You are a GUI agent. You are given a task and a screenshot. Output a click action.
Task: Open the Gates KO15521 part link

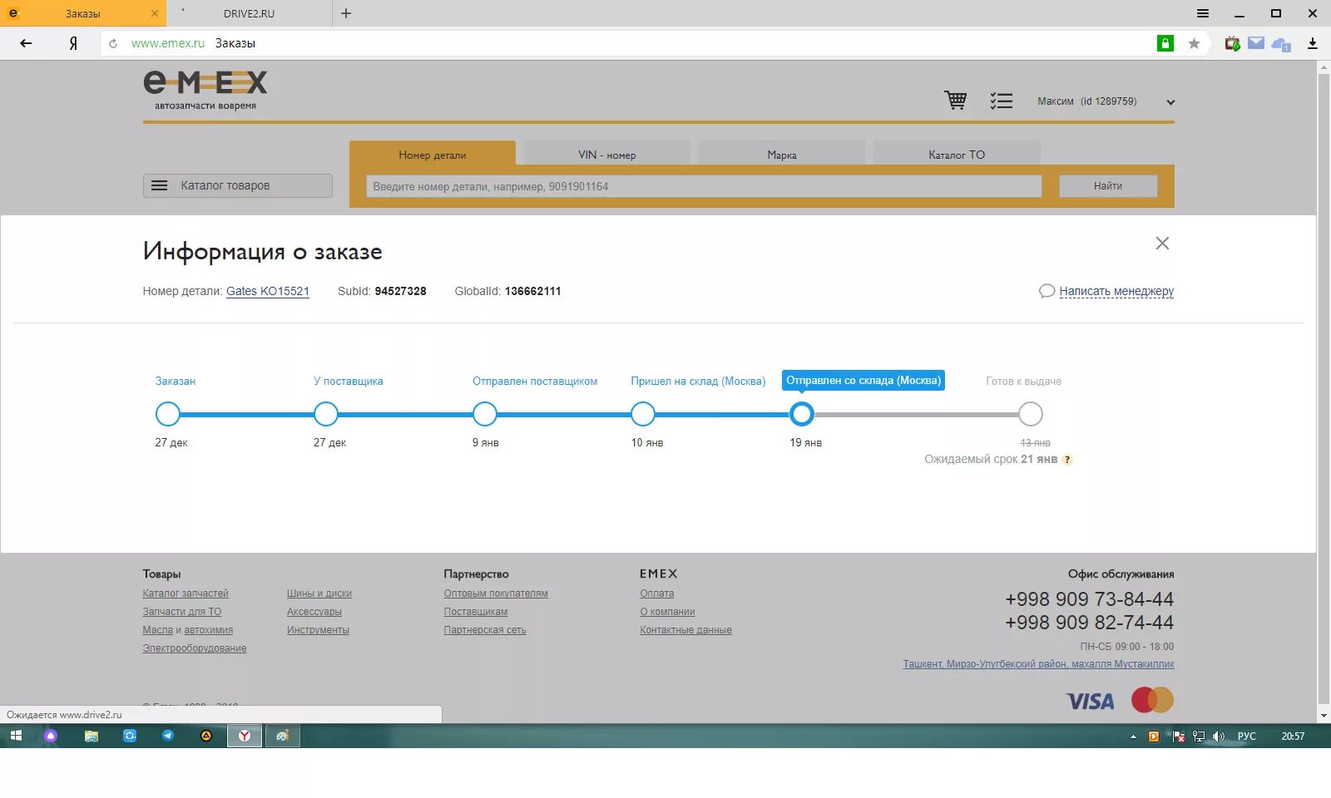(x=268, y=291)
